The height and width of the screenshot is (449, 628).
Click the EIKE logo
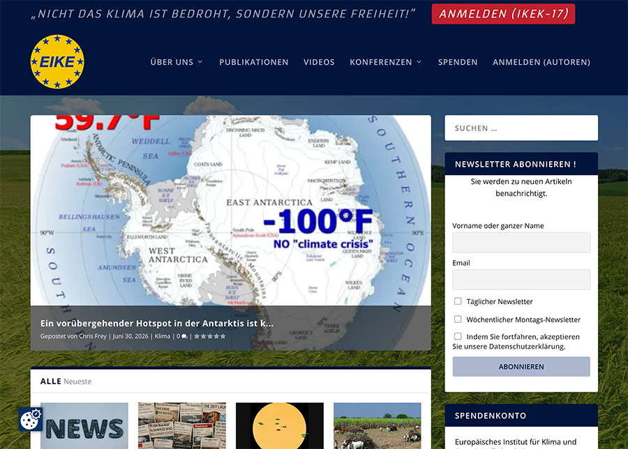(57, 61)
